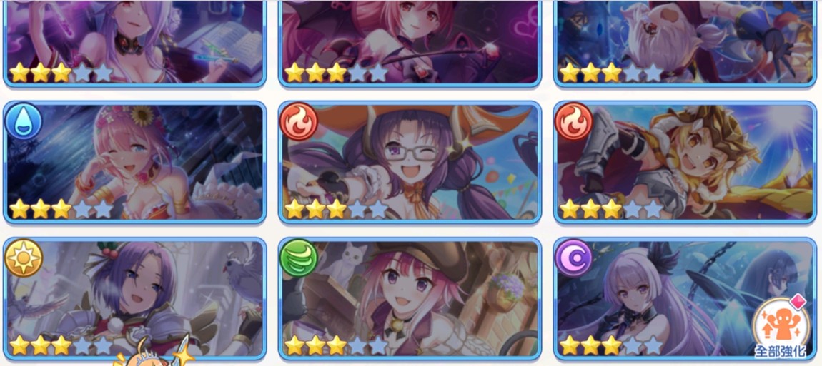The image size is (822, 366).
Task: Open the pink-haired sunflower girl card
Action: [x=134, y=163]
